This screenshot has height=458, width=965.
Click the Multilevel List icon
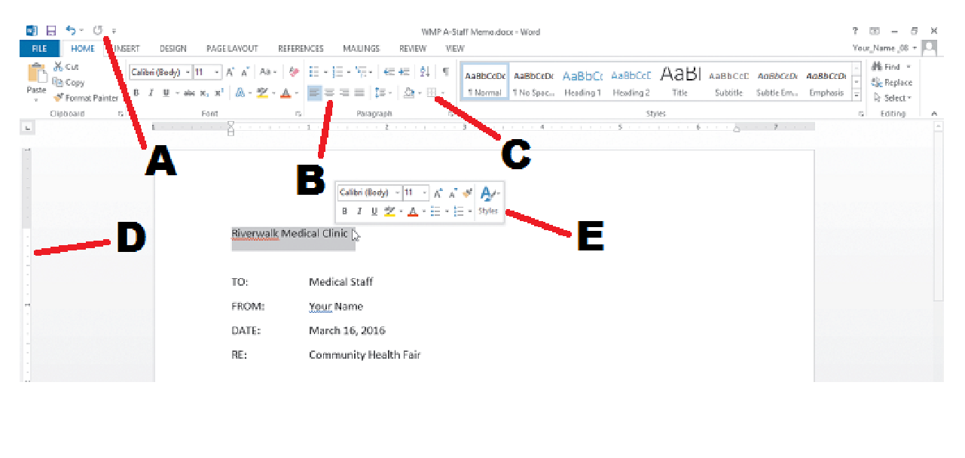[360, 72]
